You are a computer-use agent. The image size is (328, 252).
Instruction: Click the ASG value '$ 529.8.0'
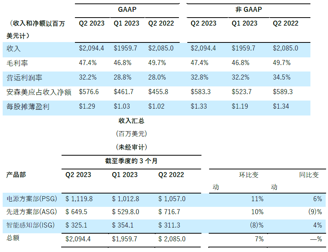(125, 212)
